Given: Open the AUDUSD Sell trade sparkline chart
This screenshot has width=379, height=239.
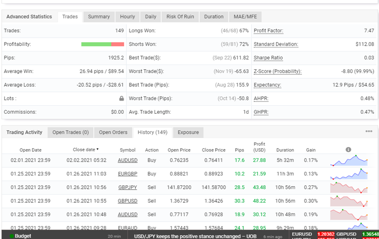Looking at the screenshot, I should (x=349, y=214).
